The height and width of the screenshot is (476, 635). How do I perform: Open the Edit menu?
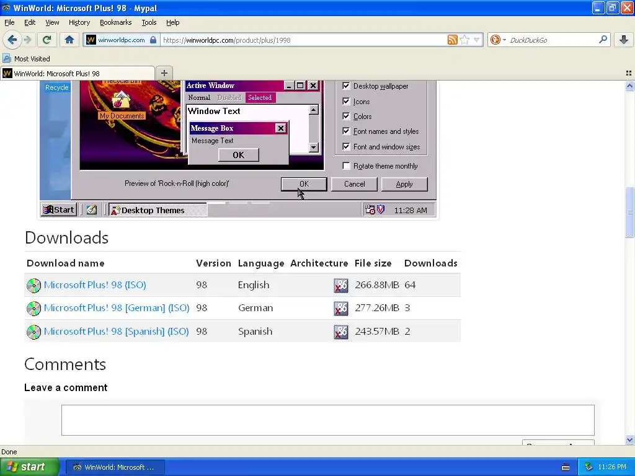click(30, 22)
